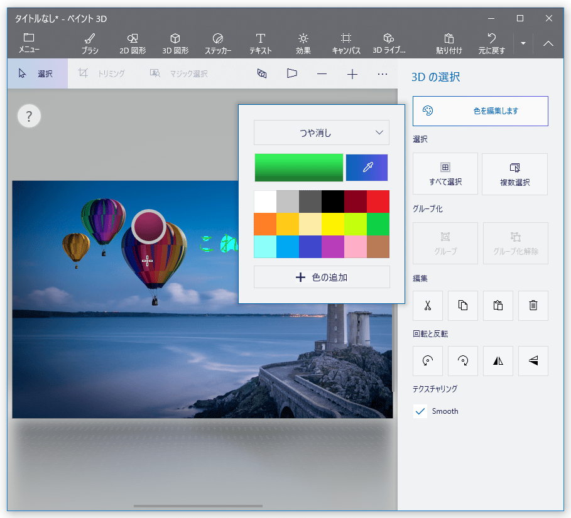Select the purple color swatch
The width and height of the screenshot is (571, 518).
coord(333,246)
